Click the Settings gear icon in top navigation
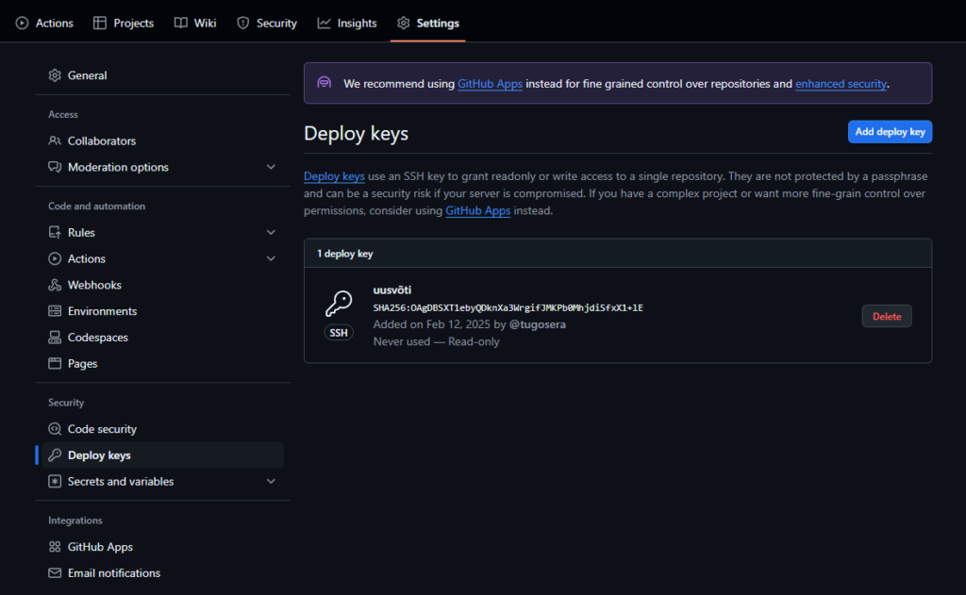Screen dimensions: 966x595 (404, 23)
